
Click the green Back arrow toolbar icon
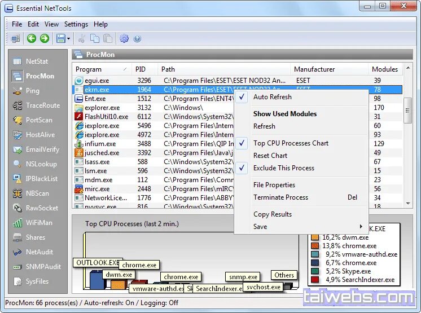pyautogui.click(x=32, y=38)
